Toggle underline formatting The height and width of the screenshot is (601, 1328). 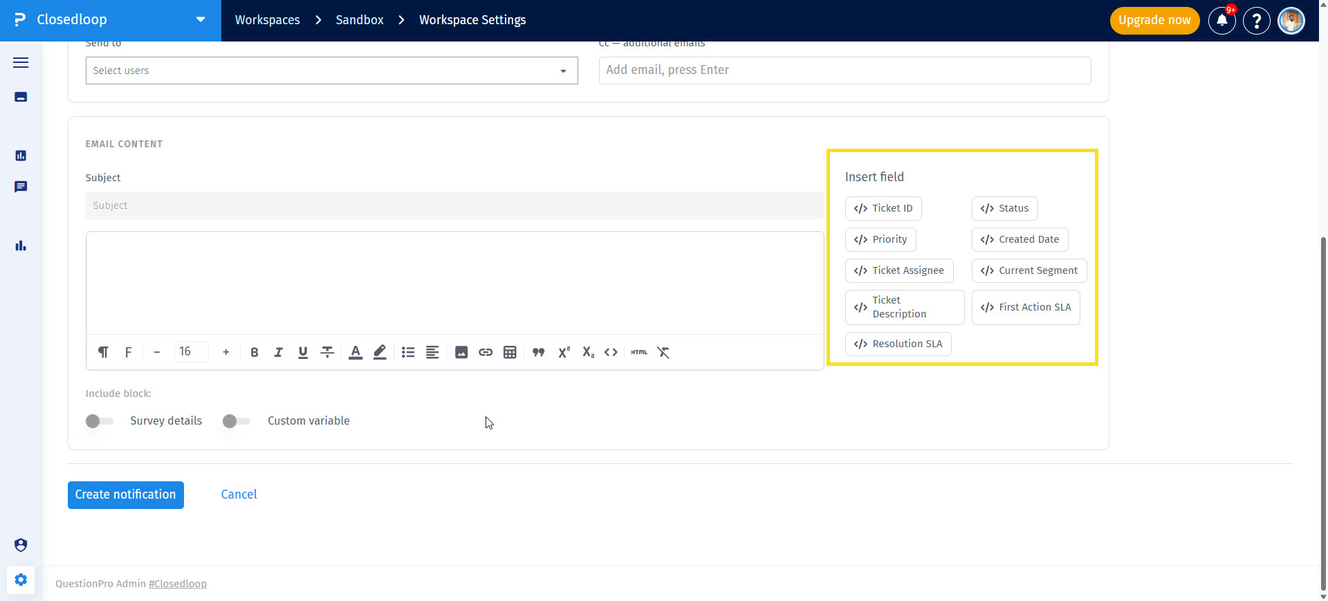coord(303,352)
